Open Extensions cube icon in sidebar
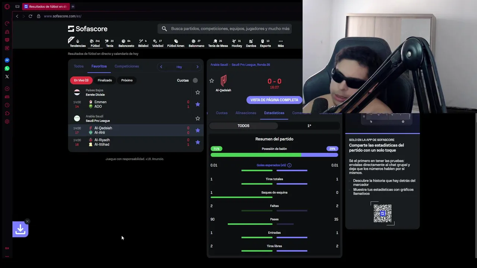Screen dimensions: 477x268 pos(7,113)
